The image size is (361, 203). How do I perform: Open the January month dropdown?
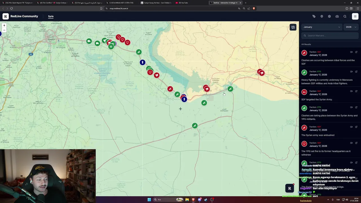pos(322,27)
